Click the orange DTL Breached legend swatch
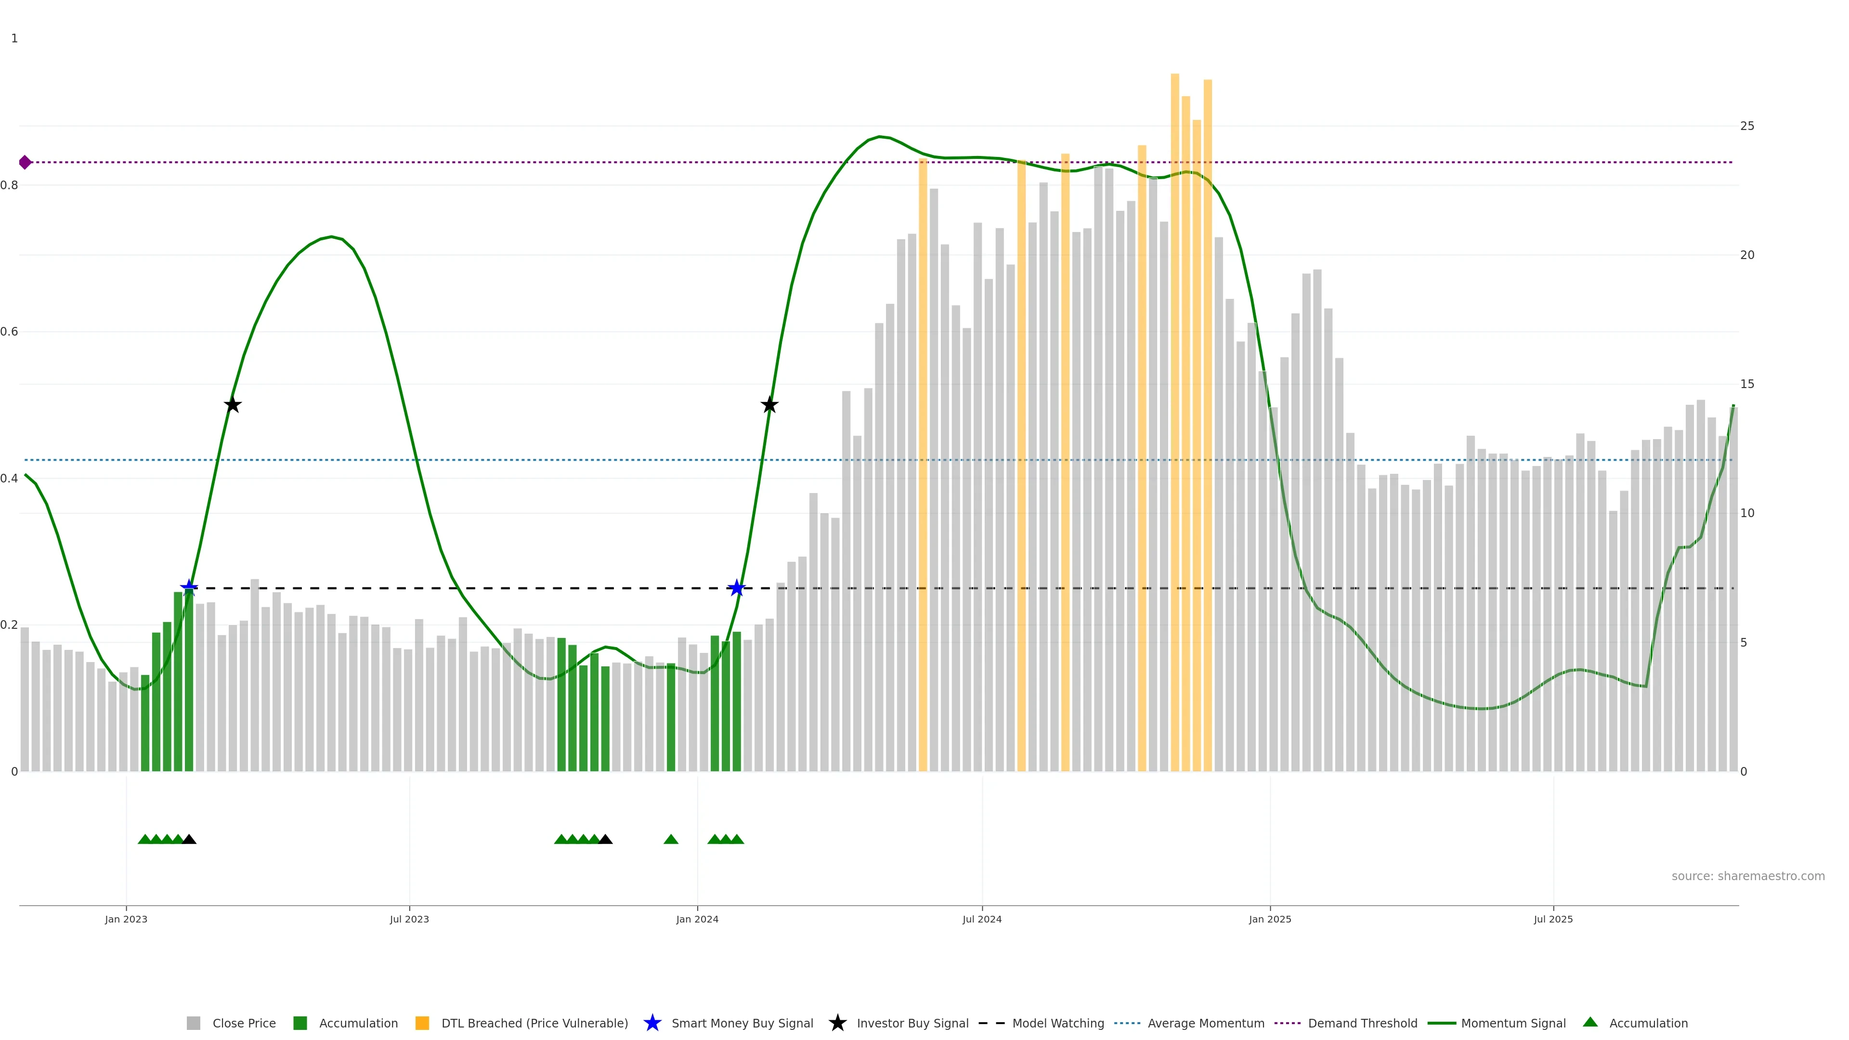Screen dimensions: 1849x1040 (x=422, y=1024)
